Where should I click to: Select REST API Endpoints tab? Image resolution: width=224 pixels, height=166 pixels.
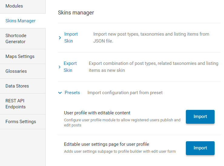click(x=23, y=104)
